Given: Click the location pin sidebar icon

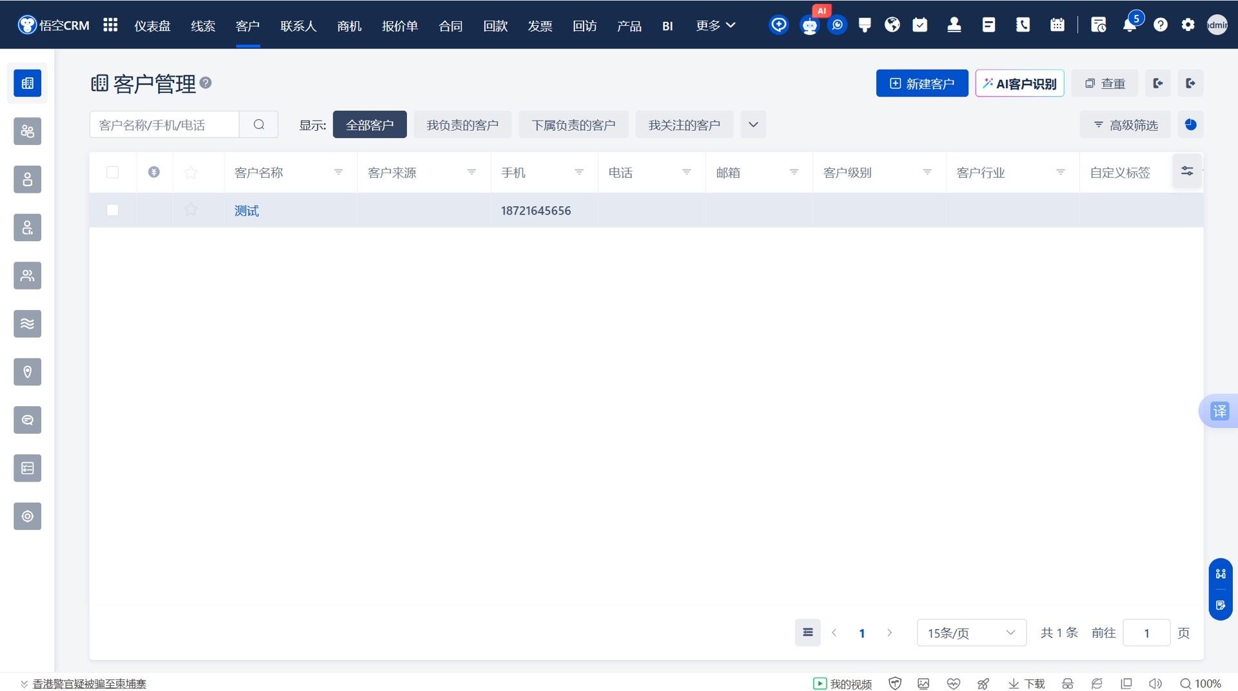Looking at the screenshot, I should click(27, 372).
